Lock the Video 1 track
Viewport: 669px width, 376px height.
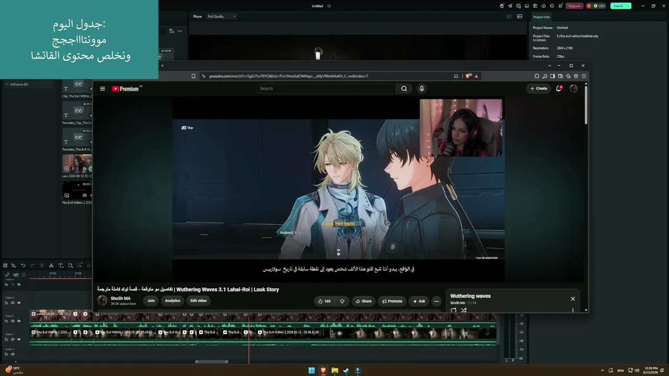pyautogui.click(x=6, y=339)
